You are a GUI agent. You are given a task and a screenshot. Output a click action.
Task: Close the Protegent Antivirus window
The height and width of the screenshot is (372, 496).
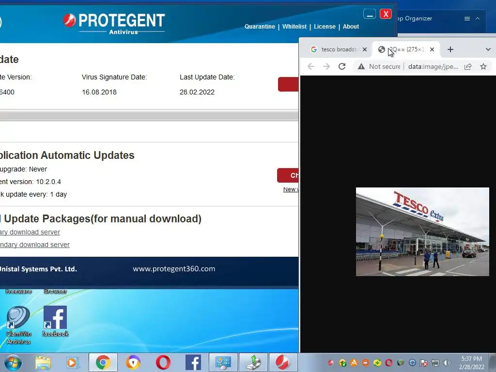386,14
